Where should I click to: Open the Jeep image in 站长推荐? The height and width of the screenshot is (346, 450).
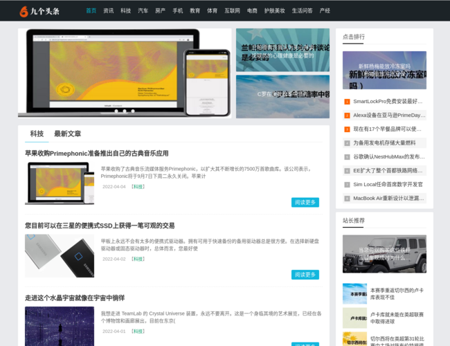(384, 254)
